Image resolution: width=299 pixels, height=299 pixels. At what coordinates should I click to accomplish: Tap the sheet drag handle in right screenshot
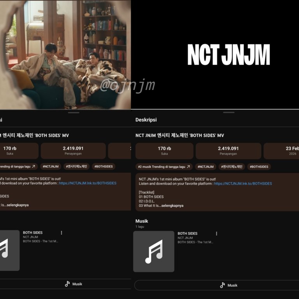click(229, 113)
